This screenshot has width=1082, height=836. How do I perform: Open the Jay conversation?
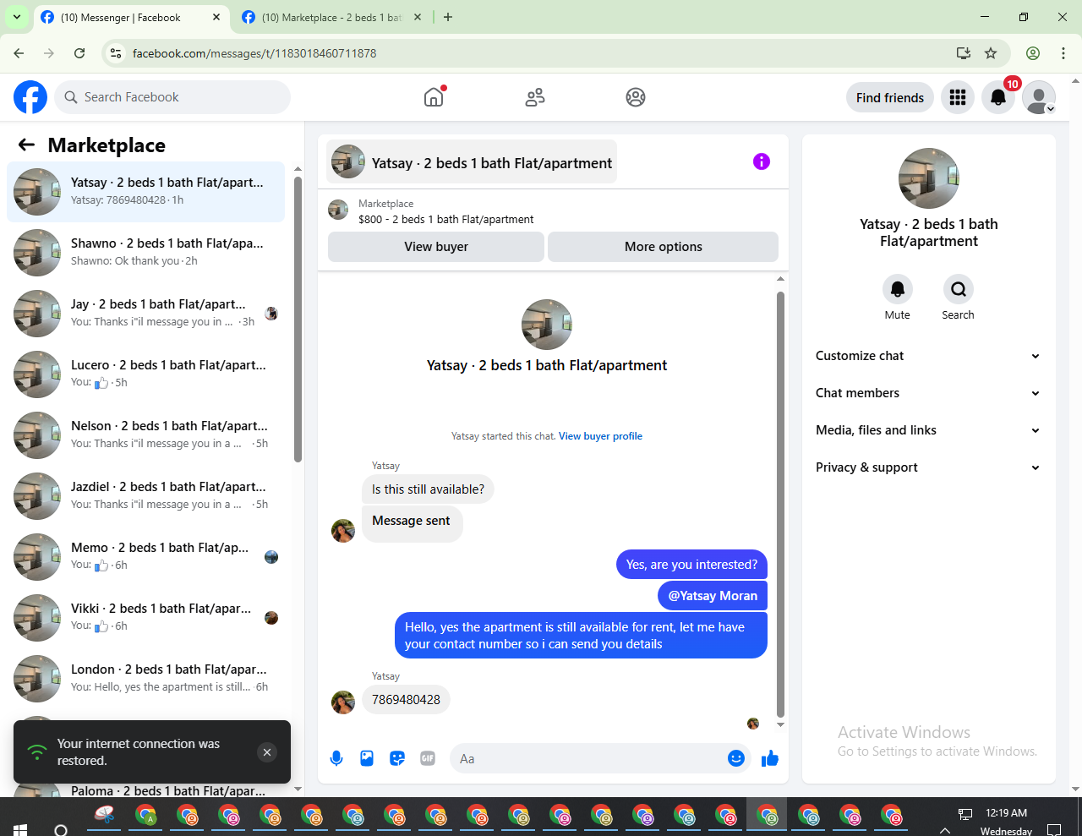point(145,314)
